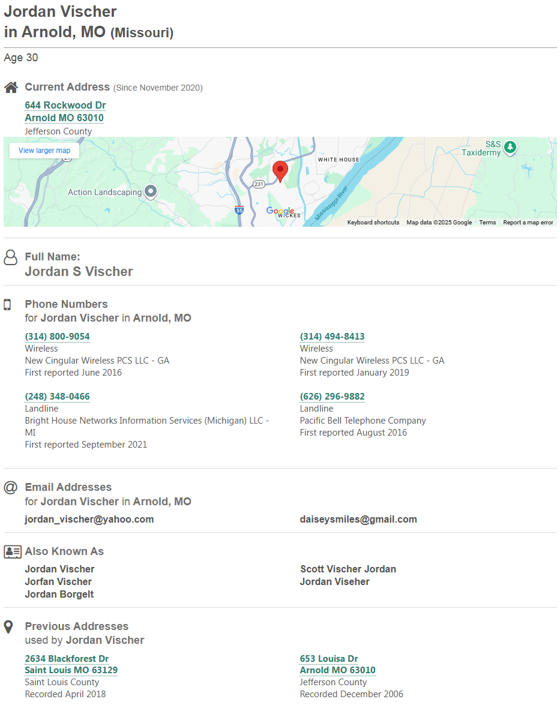
Task: Click the ID card icon beside Also Known As
Action: (x=13, y=551)
